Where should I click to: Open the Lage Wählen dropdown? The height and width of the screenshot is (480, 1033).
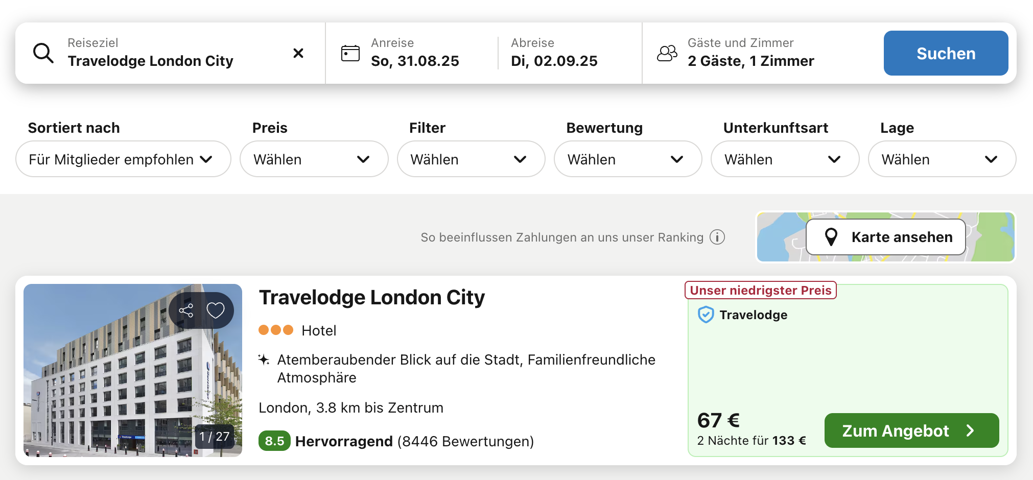(942, 159)
